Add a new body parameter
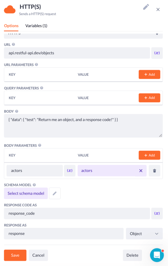 click(x=150, y=155)
